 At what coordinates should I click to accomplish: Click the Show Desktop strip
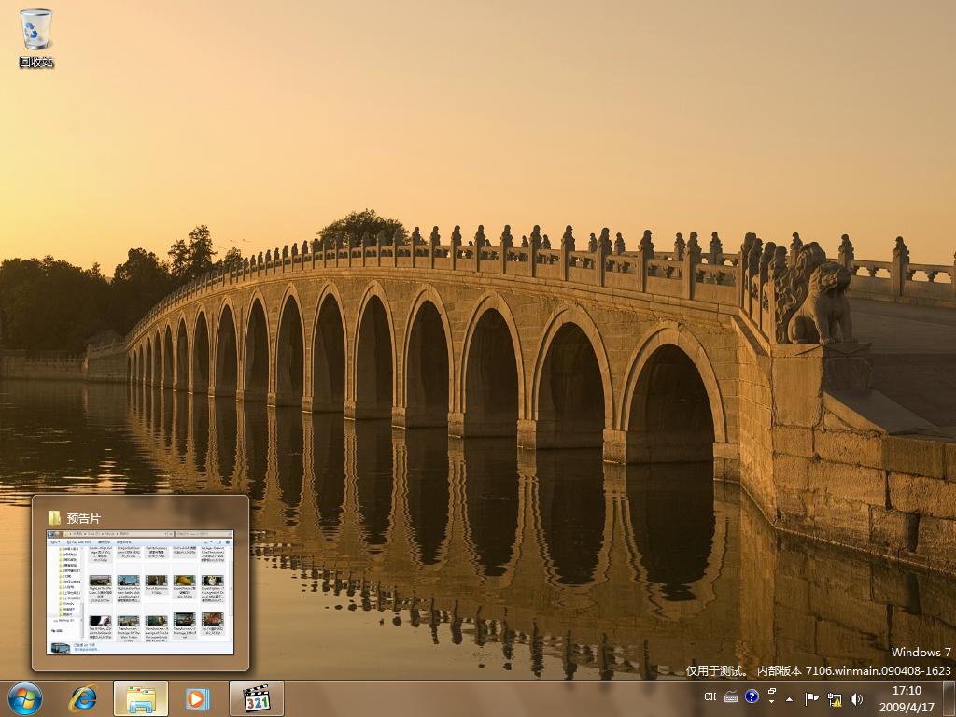click(x=949, y=698)
